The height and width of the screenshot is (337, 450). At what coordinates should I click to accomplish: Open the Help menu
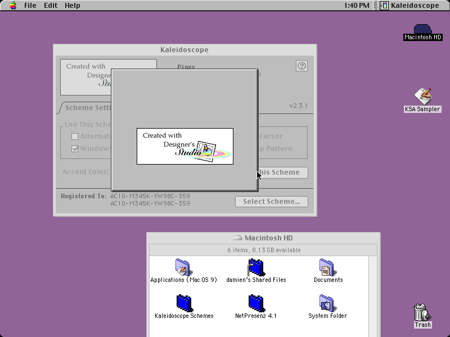tap(73, 5)
